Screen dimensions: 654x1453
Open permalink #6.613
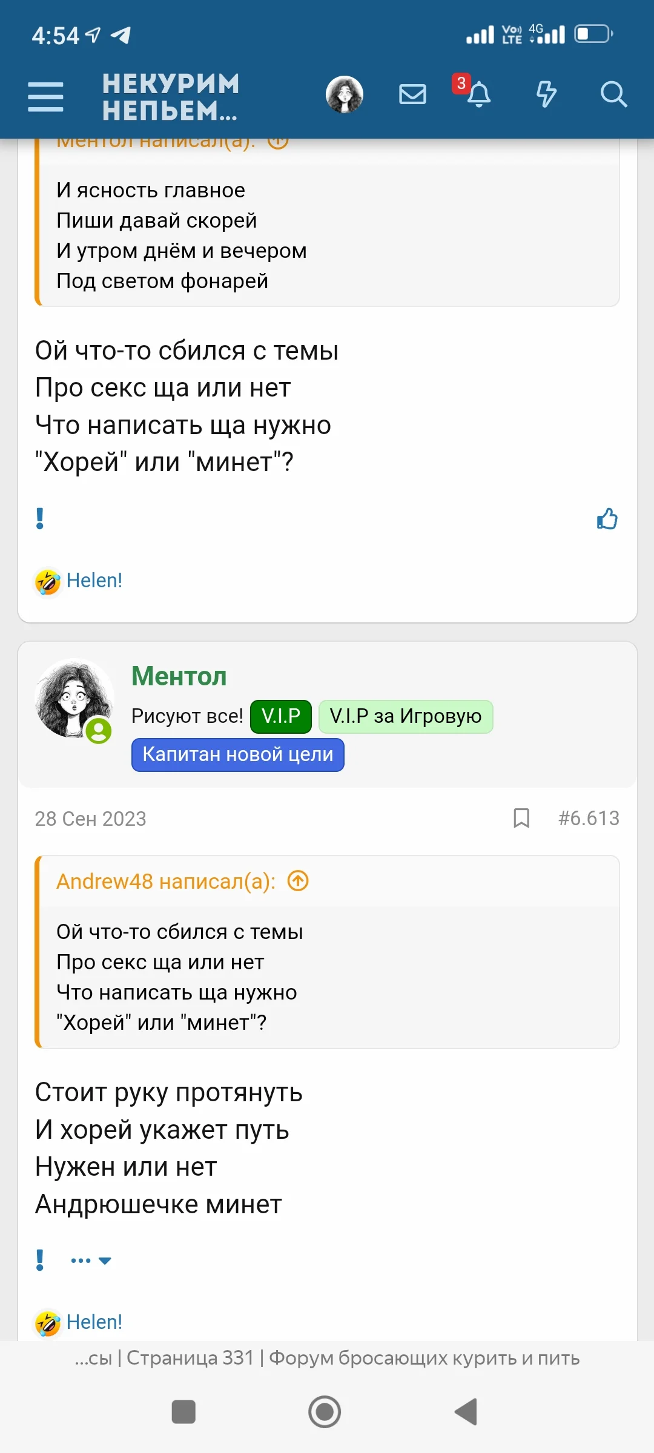590,819
